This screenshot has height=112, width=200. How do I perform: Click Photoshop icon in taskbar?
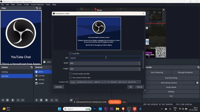point(94,109)
